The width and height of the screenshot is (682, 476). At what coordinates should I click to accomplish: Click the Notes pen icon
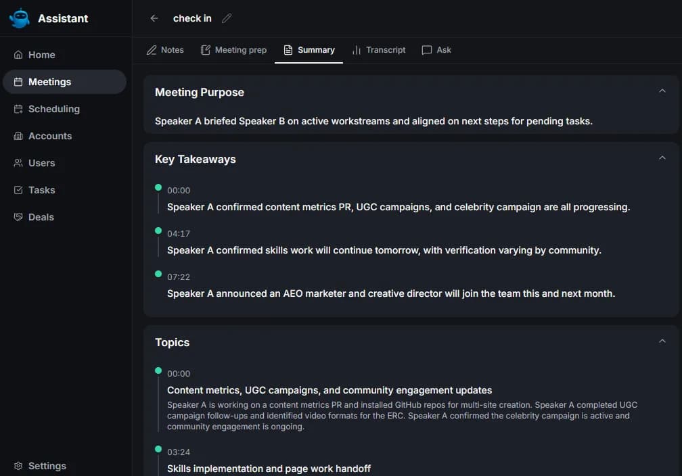click(152, 50)
